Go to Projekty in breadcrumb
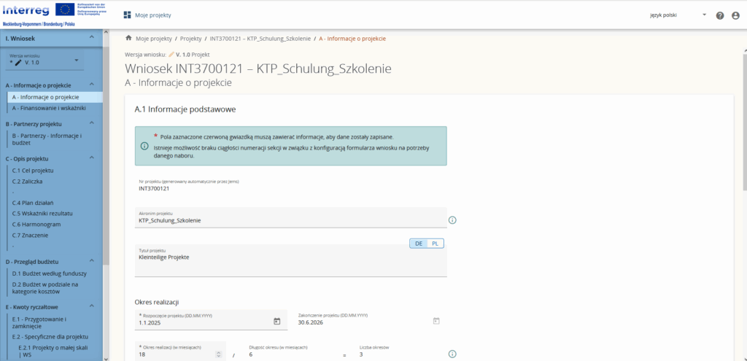The height and width of the screenshot is (361, 747). [190, 38]
